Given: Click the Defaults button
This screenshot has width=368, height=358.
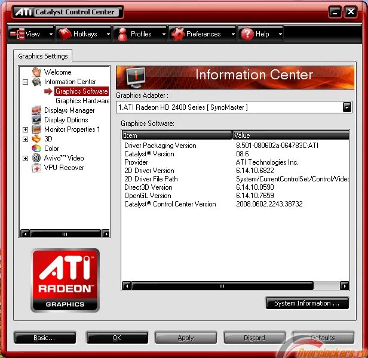Looking at the screenshot, I should point(323,338).
